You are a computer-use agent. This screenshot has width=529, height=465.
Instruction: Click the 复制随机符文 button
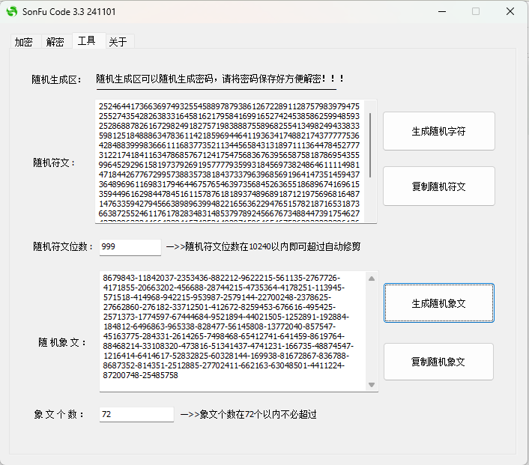pyautogui.click(x=438, y=186)
